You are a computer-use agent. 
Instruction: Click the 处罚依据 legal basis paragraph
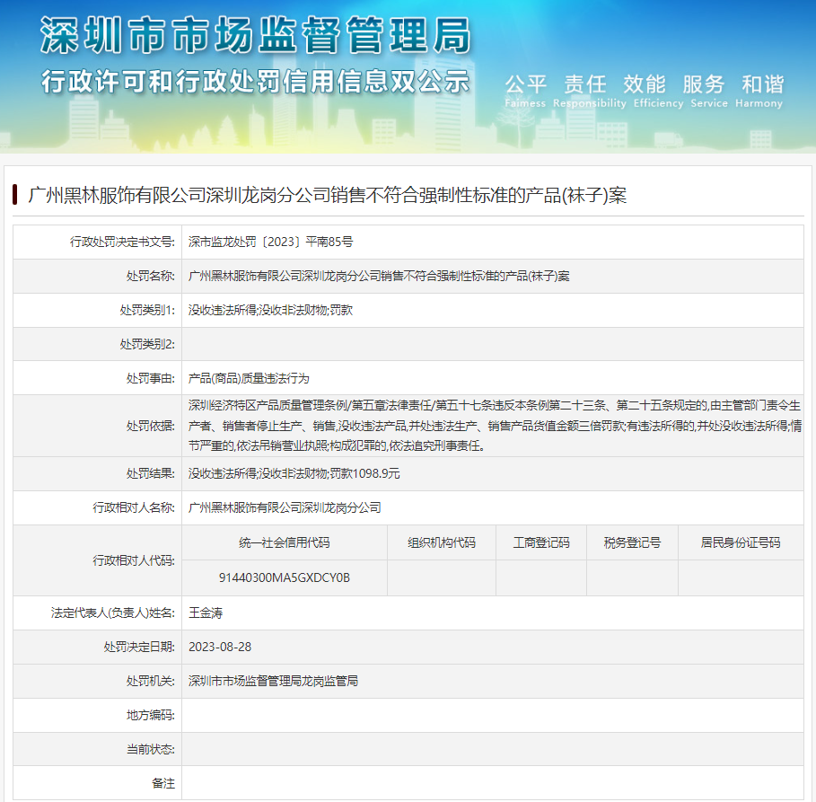(x=495, y=426)
